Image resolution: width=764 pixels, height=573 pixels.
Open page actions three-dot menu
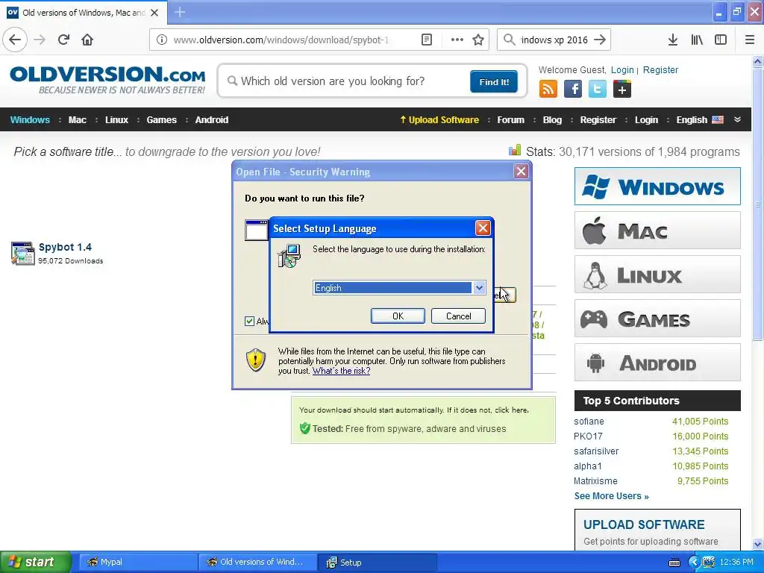pos(457,40)
